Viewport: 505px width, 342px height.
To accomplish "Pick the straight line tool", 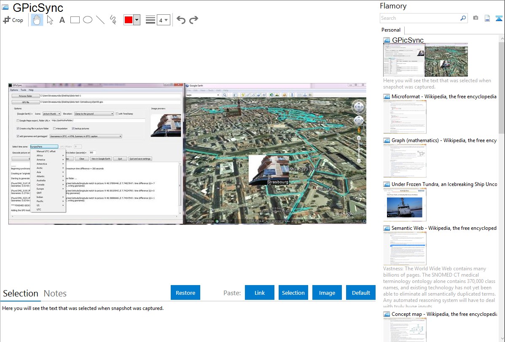I will tap(100, 20).
